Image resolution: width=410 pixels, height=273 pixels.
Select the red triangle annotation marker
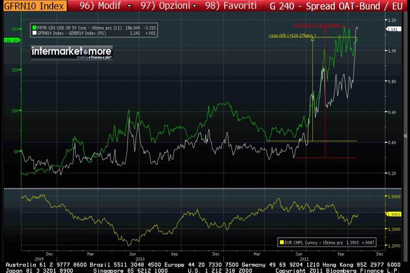coord(325,29)
